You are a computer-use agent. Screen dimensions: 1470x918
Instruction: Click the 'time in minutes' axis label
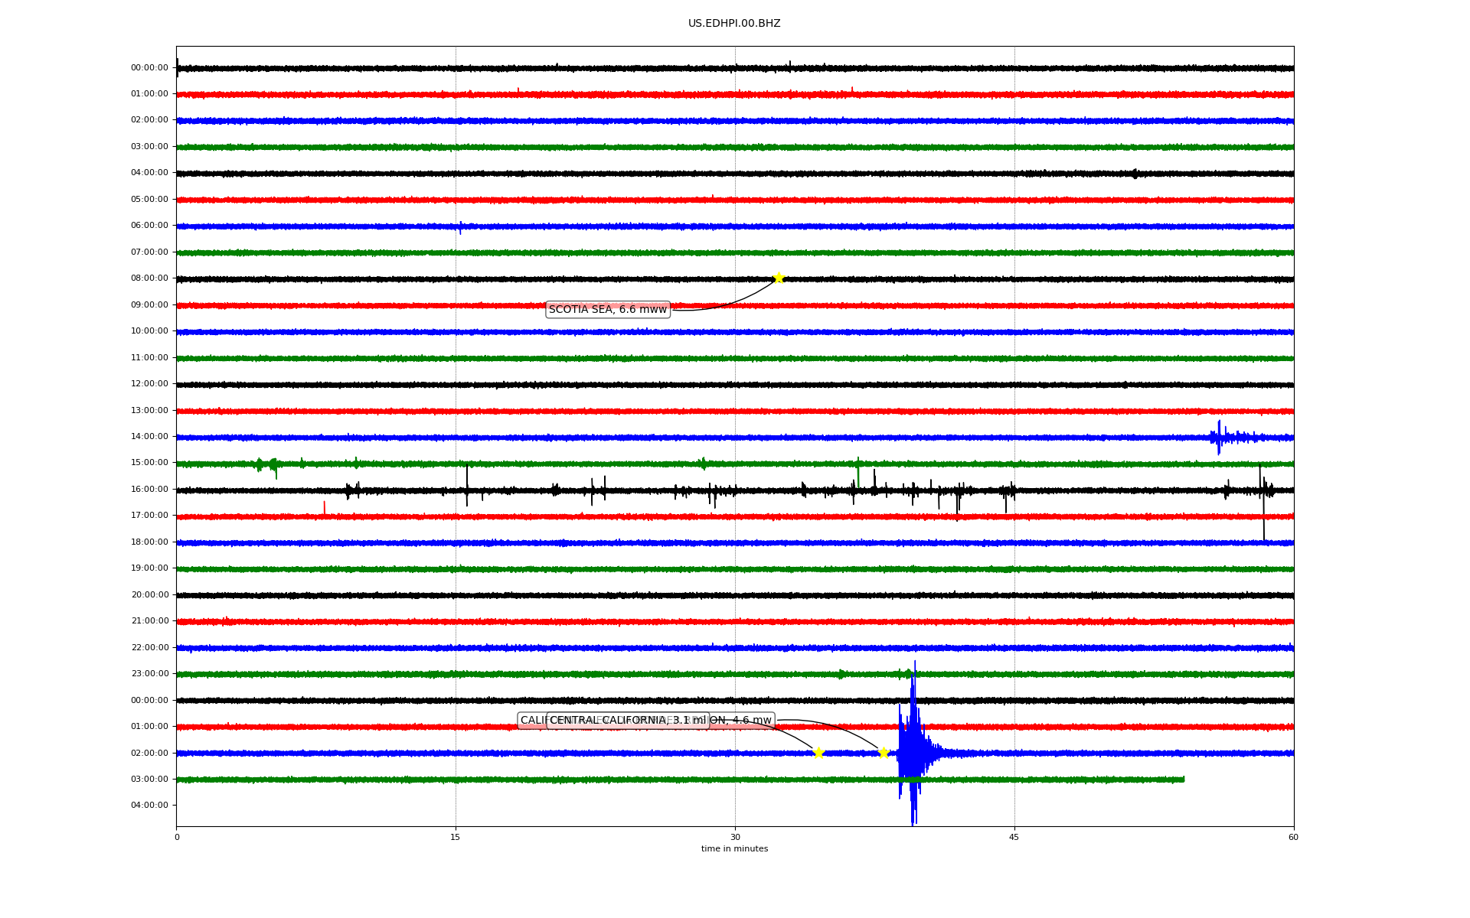[734, 848]
